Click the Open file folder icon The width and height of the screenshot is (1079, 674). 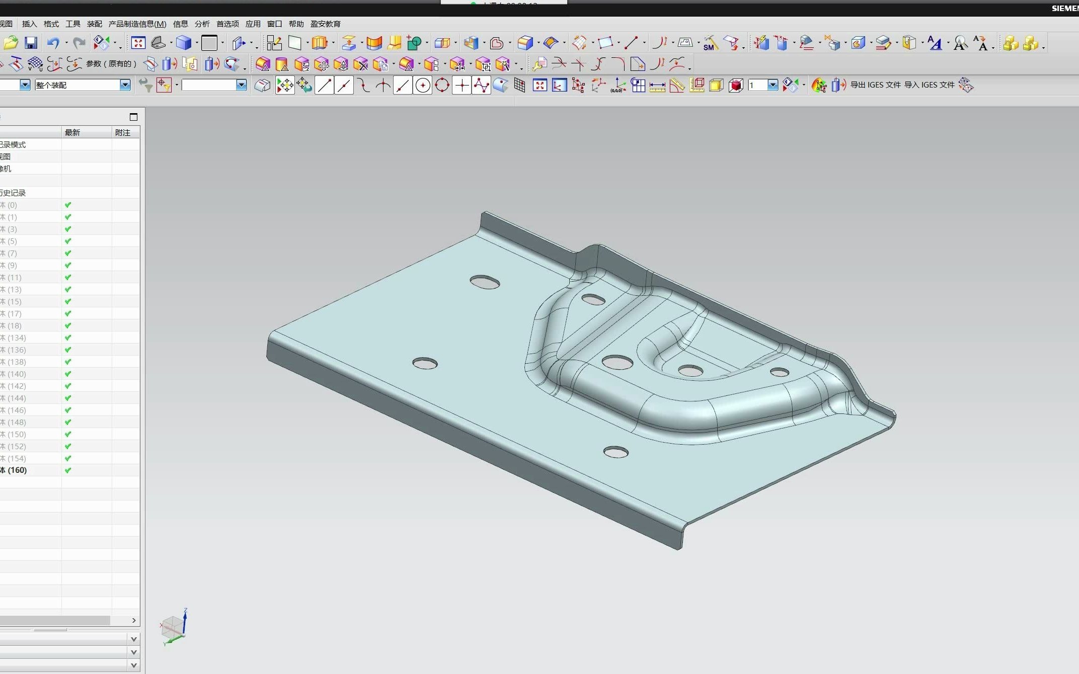click(x=11, y=43)
